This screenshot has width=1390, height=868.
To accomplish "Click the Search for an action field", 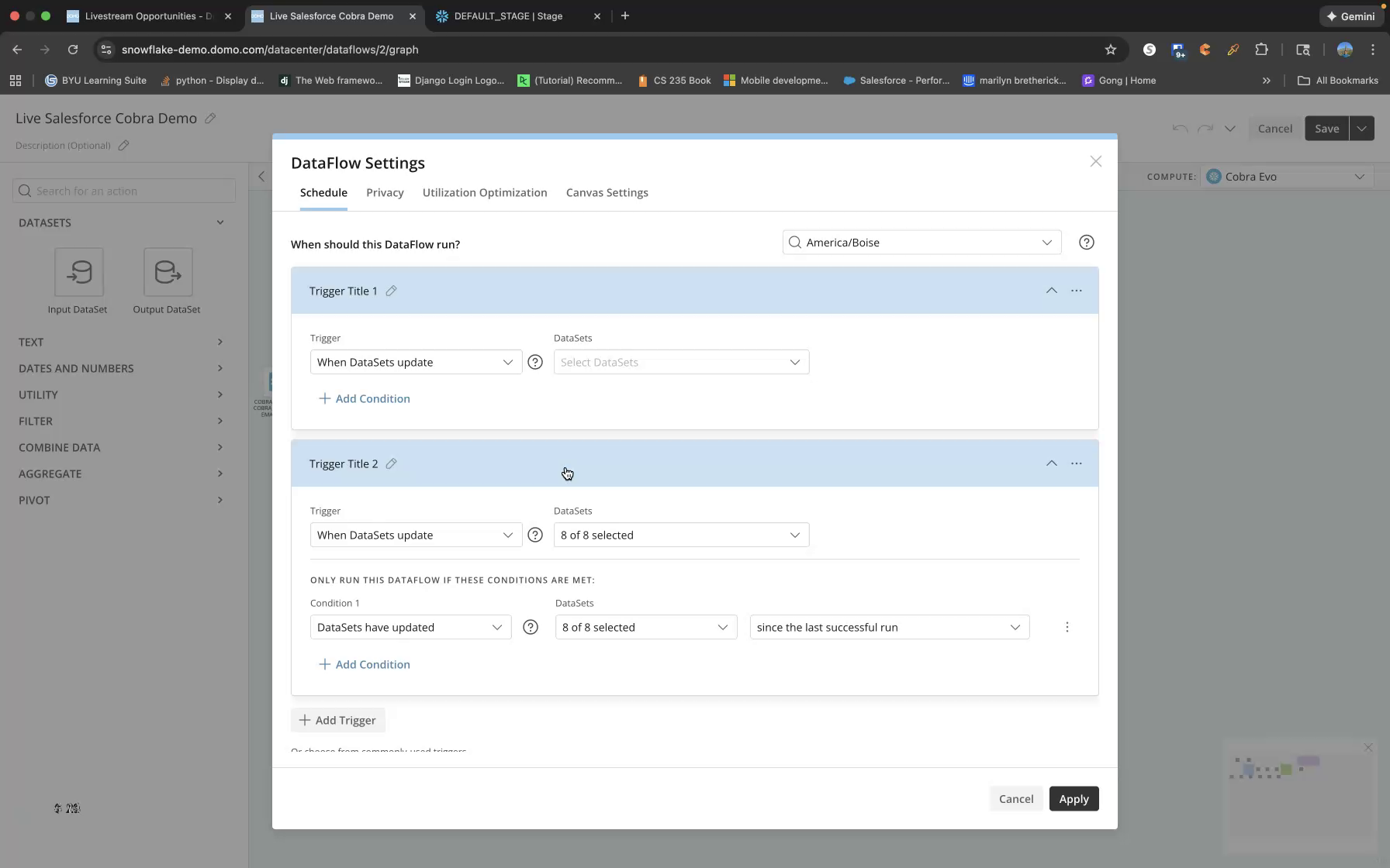I will point(123,190).
